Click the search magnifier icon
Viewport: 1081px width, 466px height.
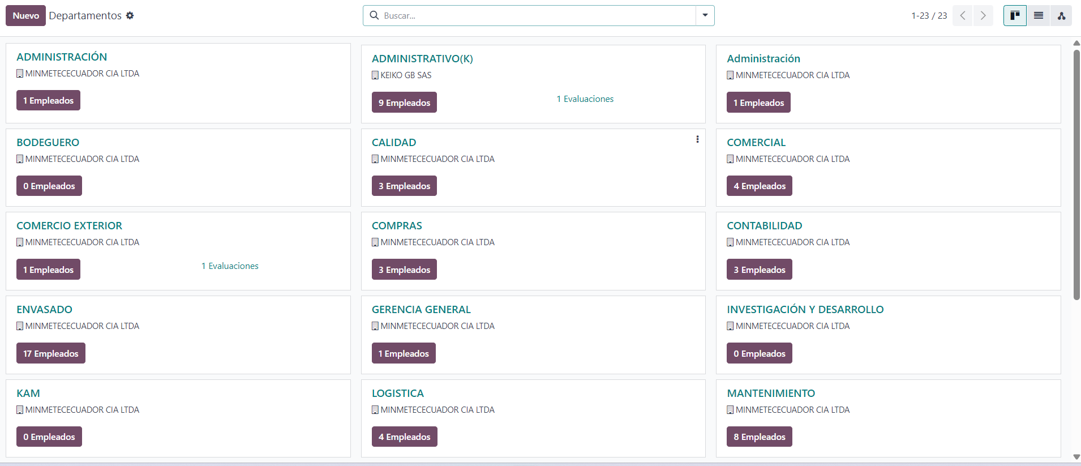[374, 15]
